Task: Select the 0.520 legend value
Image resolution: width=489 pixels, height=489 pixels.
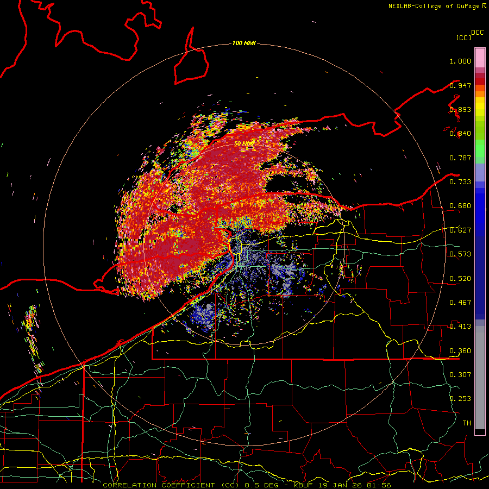Action: tap(460, 278)
